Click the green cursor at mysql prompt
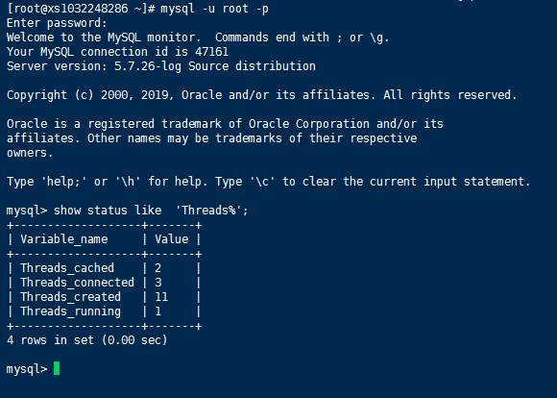Image resolution: width=557 pixels, height=398 pixels. [57, 368]
